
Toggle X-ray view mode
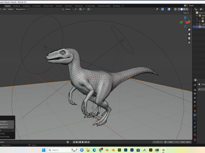[x=175, y=9]
